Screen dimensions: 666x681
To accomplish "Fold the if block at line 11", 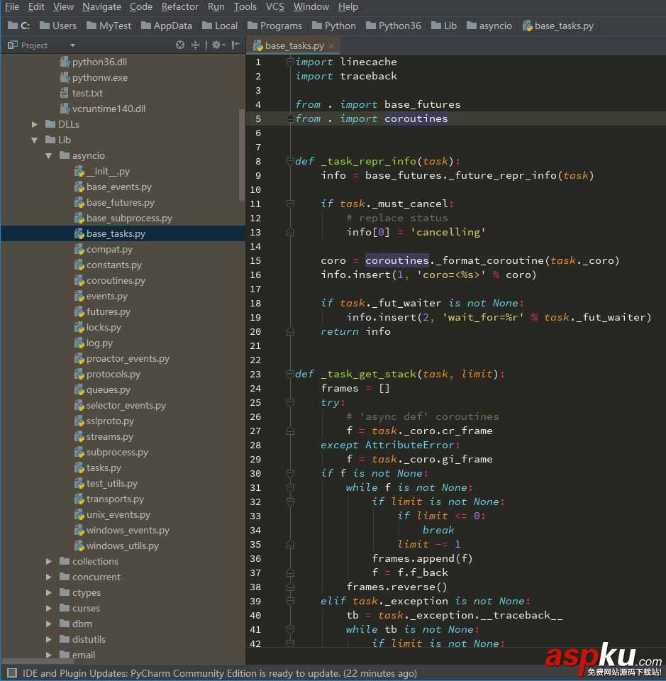I will (290, 204).
